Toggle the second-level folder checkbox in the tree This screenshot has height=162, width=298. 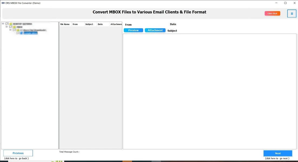point(11,27)
